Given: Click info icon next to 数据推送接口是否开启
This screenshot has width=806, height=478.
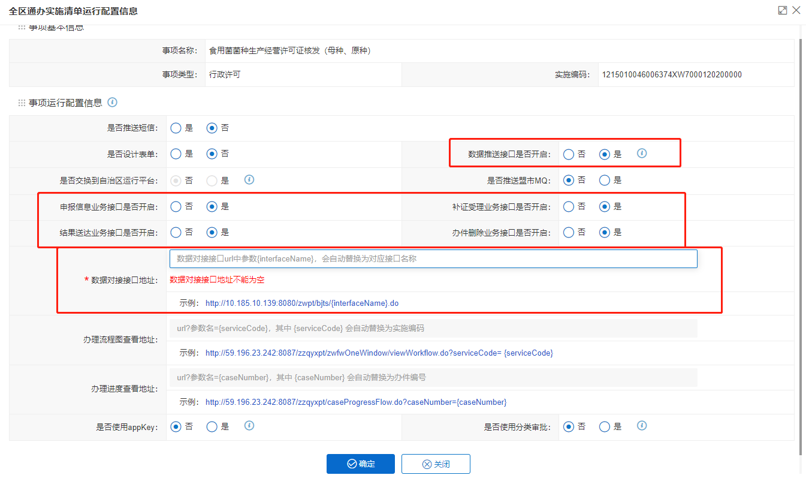Looking at the screenshot, I should [x=642, y=154].
